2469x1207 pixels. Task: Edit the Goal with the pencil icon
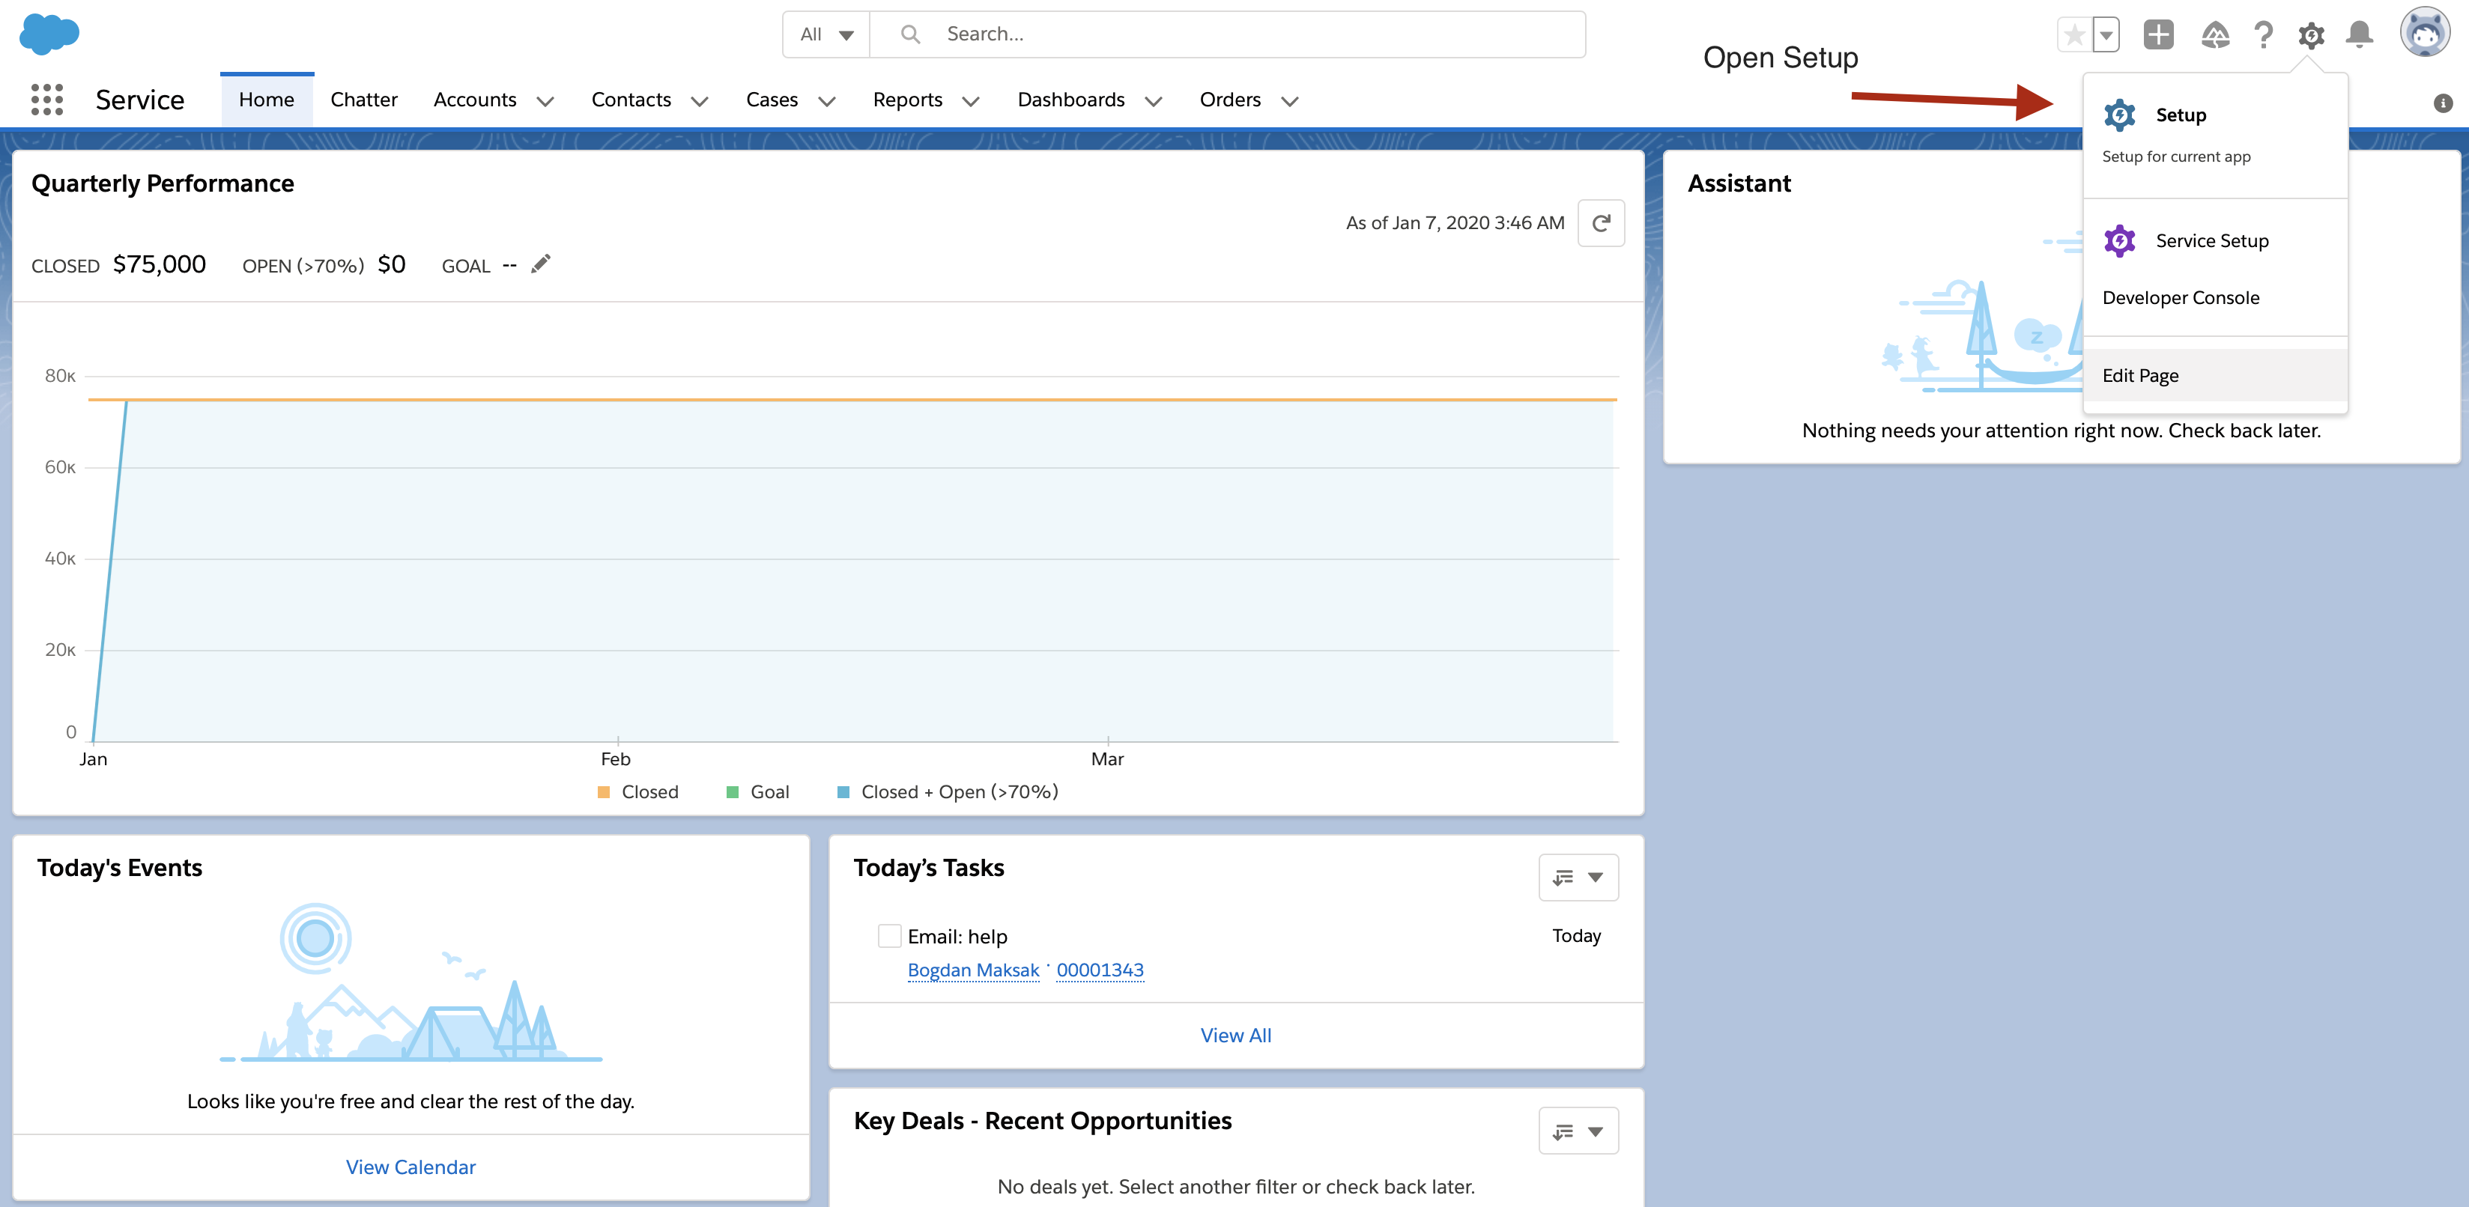(541, 264)
